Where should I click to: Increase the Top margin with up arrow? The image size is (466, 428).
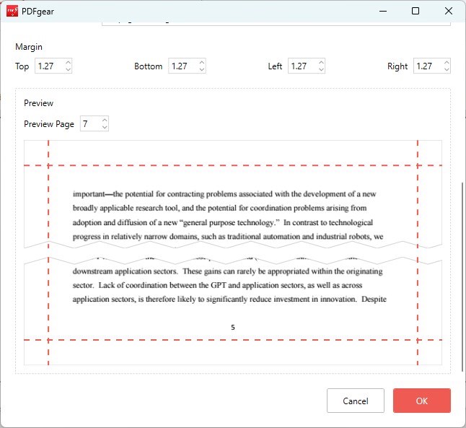[69, 63]
